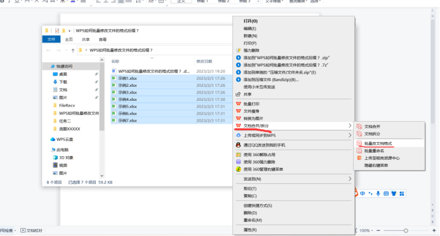Open WPS云盘 in the navigation pane

point(65,140)
